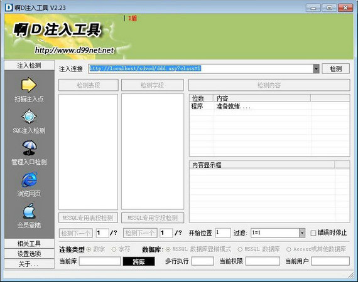The height and width of the screenshot is (282, 358).
Task: Click the 检测 button next to URL
Action: click(335, 69)
